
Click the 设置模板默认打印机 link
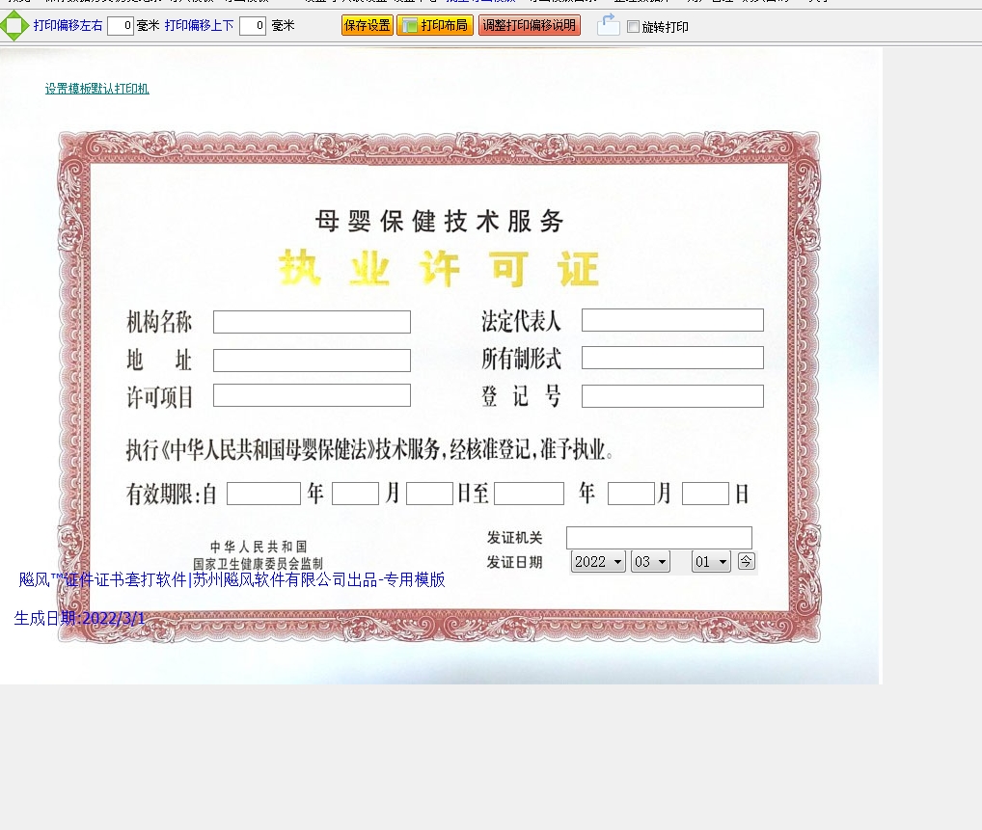click(96, 89)
